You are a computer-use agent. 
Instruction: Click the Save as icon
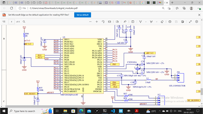pos(183,22)
